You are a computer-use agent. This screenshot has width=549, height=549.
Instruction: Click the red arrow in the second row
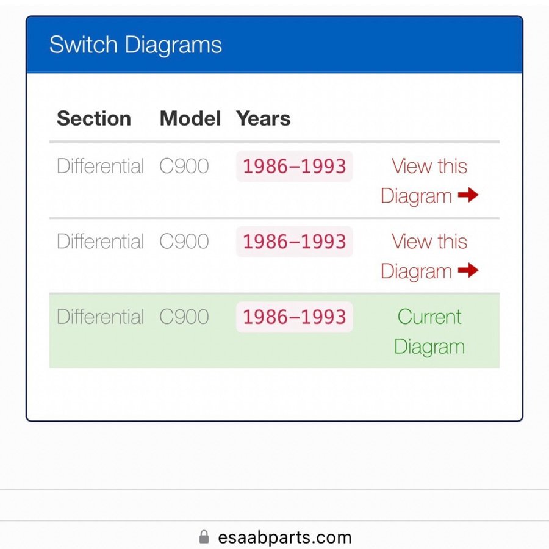(468, 271)
